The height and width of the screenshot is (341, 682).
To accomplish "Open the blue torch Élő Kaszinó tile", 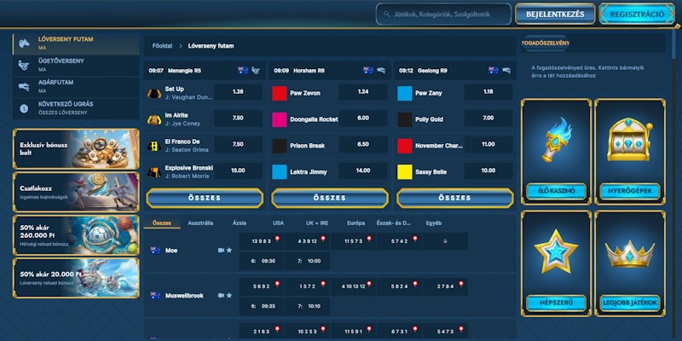I will coord(556,140).
